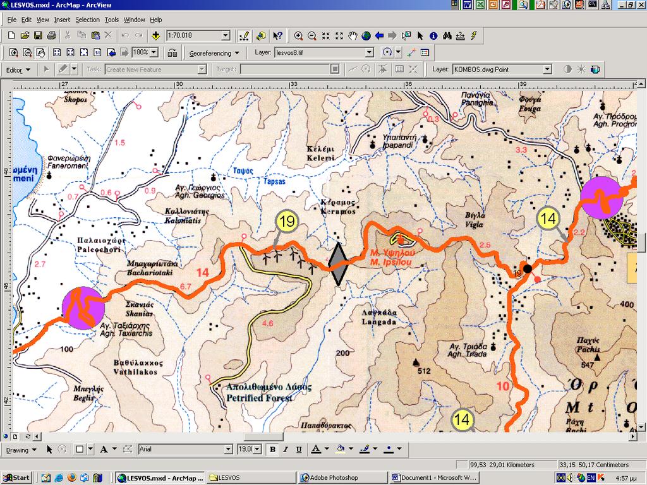Screen dimensions: 647x485
Task: Open the georeferencing View Link Table
Action: coord(425,53)
